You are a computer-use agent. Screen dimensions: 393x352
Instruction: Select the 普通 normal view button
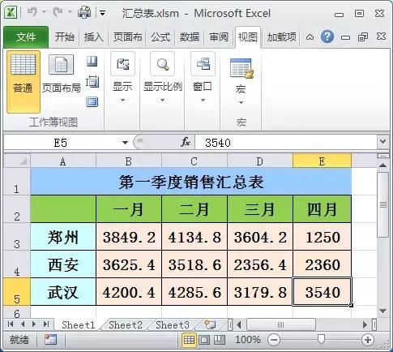[x=23, y=82]
